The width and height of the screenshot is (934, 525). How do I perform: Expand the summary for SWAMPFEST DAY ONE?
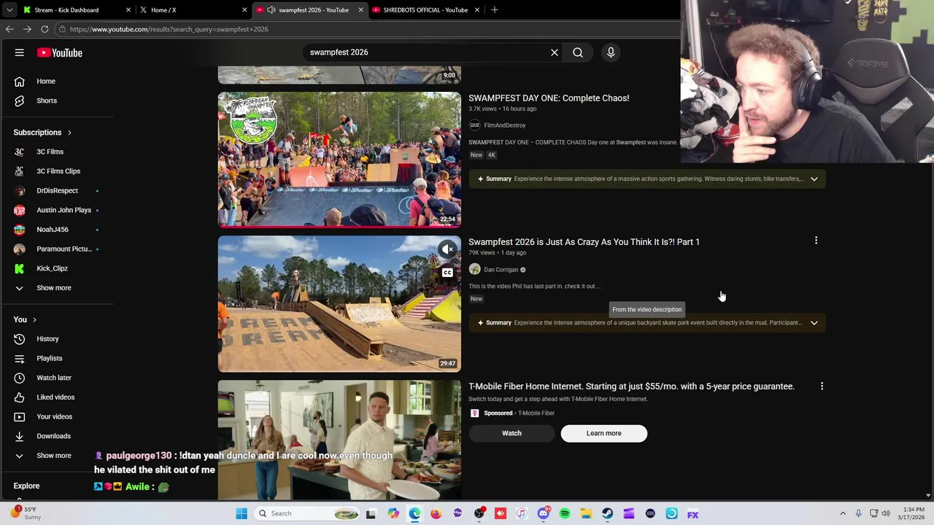(x=814, y=179)
